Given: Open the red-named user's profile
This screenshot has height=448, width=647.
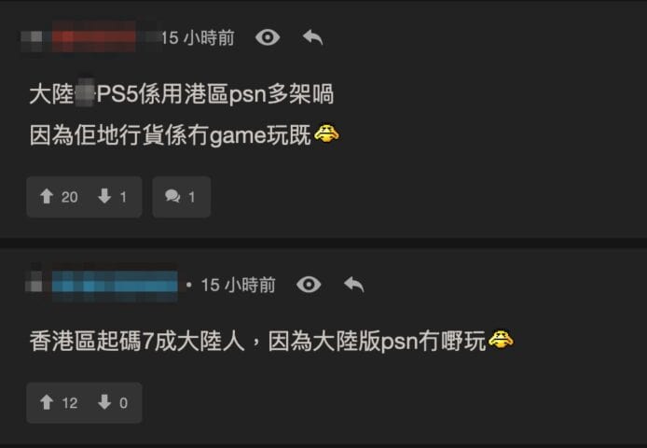Looking at the screenshot, I should pos(94,37).
